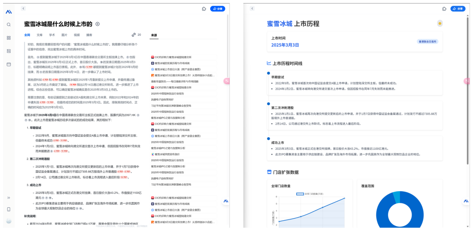Switch to the 图片 tab
This screenshot has width=472, height=233.
click(x=64, y=35)
